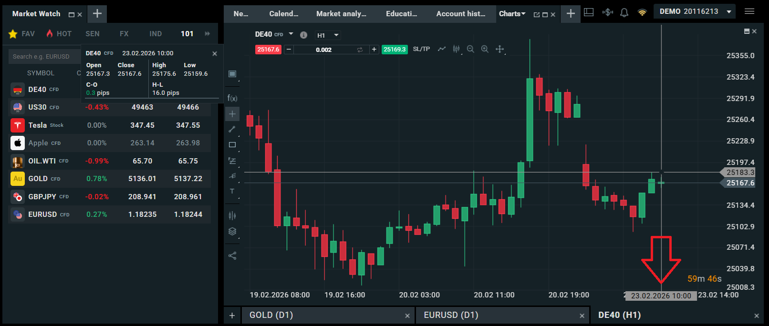Open the H1 timeframe dropdown
This screenshot has width=769, height=326.
pos(328,35)
